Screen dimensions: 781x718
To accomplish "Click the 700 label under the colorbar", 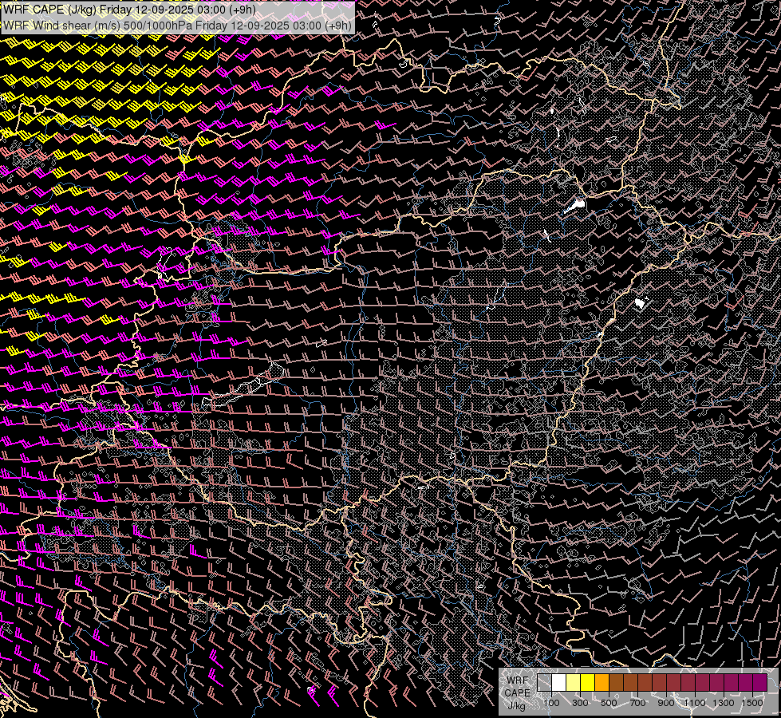I will click(637, 703).
